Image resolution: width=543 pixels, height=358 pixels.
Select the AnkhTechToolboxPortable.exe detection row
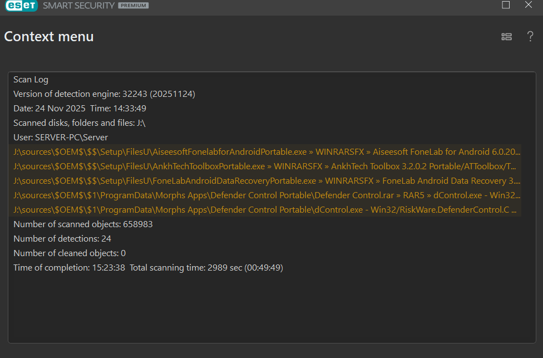[267, 166]
